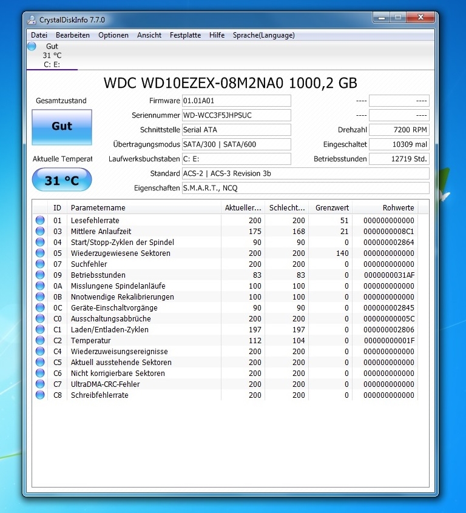Click status orb for Wiederzuweisungsereignisse
This screenshot has width=466, height=513.
pyautogui.click(x=40, y=351)
